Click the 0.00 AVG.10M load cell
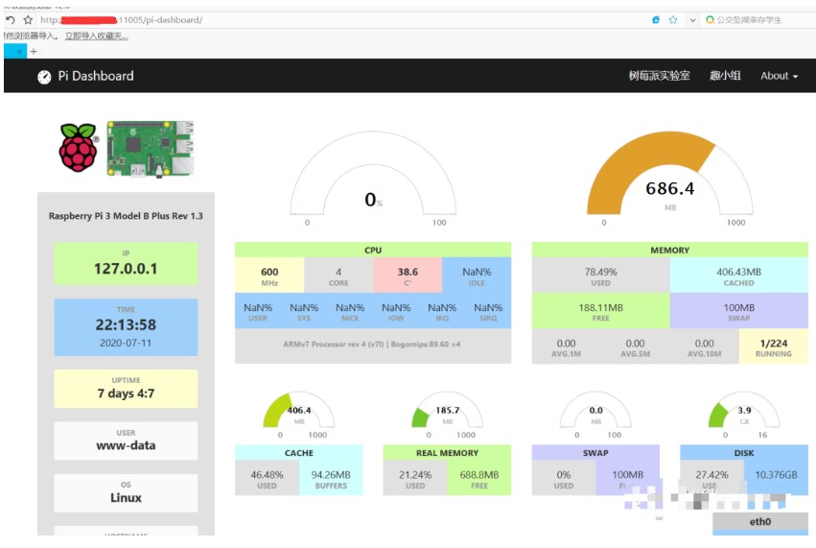This screenshot has width=816, height=548. pyautogui.click(x=704, y=346)
